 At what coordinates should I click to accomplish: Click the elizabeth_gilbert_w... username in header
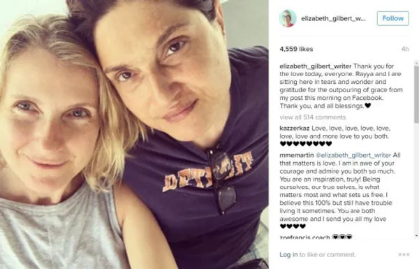point(333,18)
